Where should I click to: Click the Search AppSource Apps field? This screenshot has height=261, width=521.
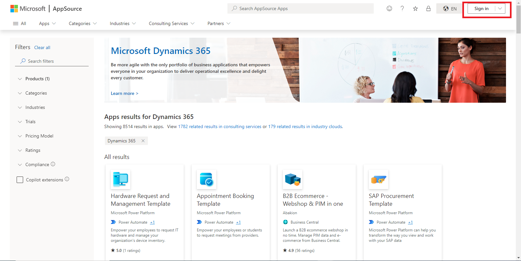300,8
